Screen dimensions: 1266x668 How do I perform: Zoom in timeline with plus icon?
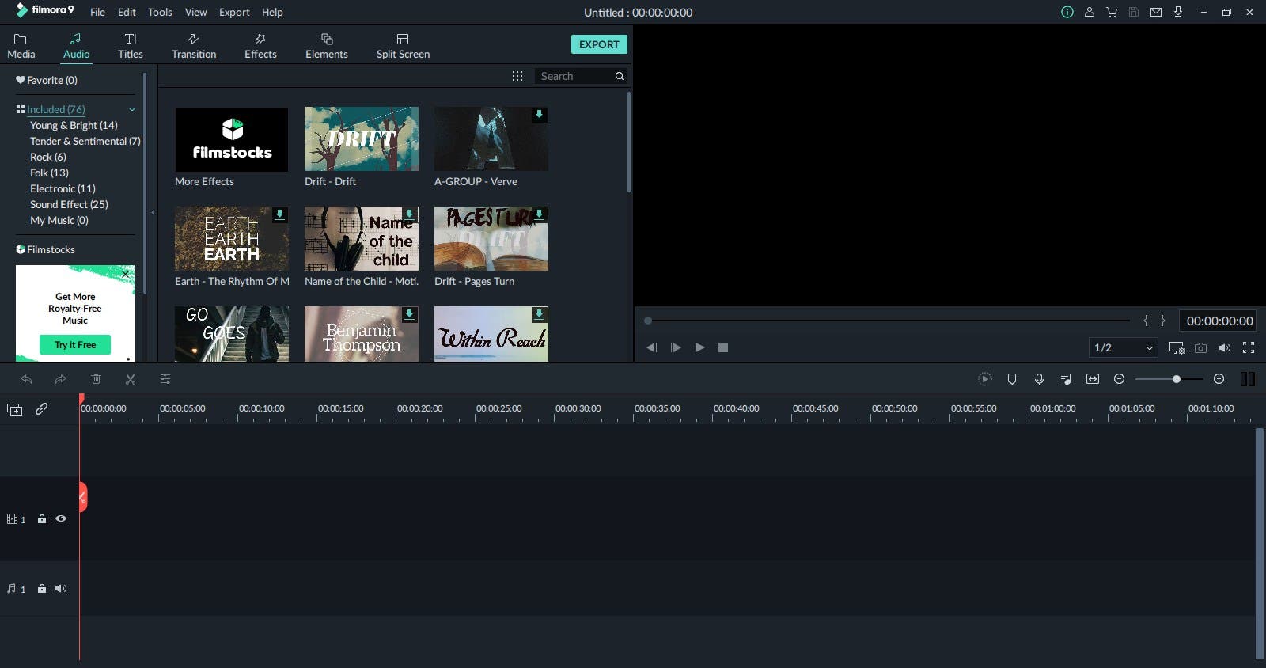coord(1219,379)
